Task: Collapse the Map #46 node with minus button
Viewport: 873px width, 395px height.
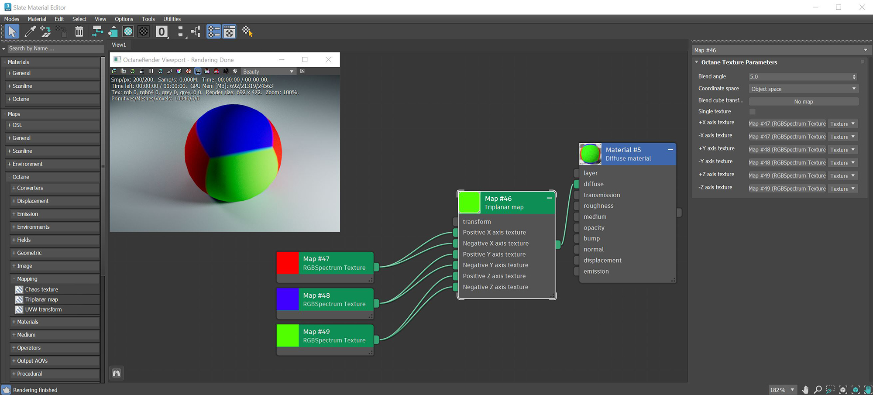Action: click(550, 198)
